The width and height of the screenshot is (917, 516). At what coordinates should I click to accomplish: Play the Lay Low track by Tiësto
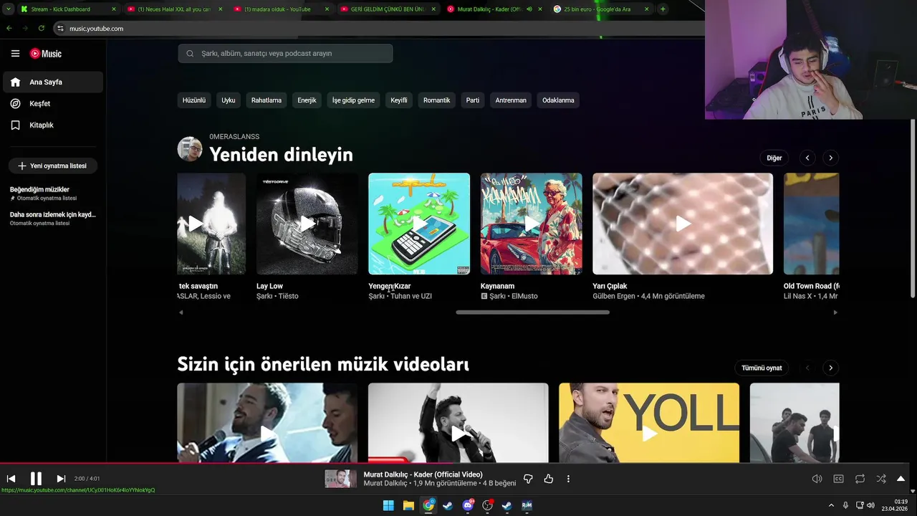coord(307,224)
